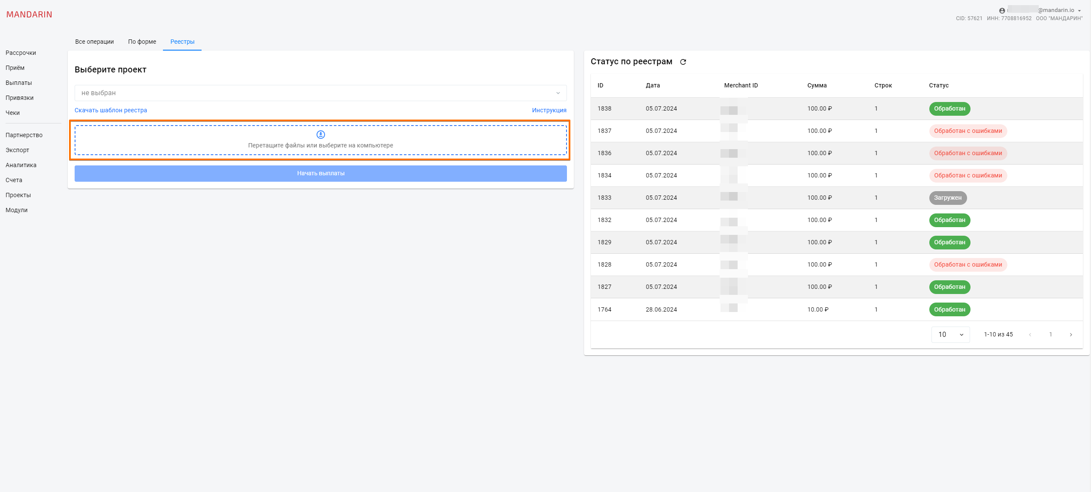Open Рассрочки in the sidebar
Viewport: 1091px width, 492px height.
[21, 53]
